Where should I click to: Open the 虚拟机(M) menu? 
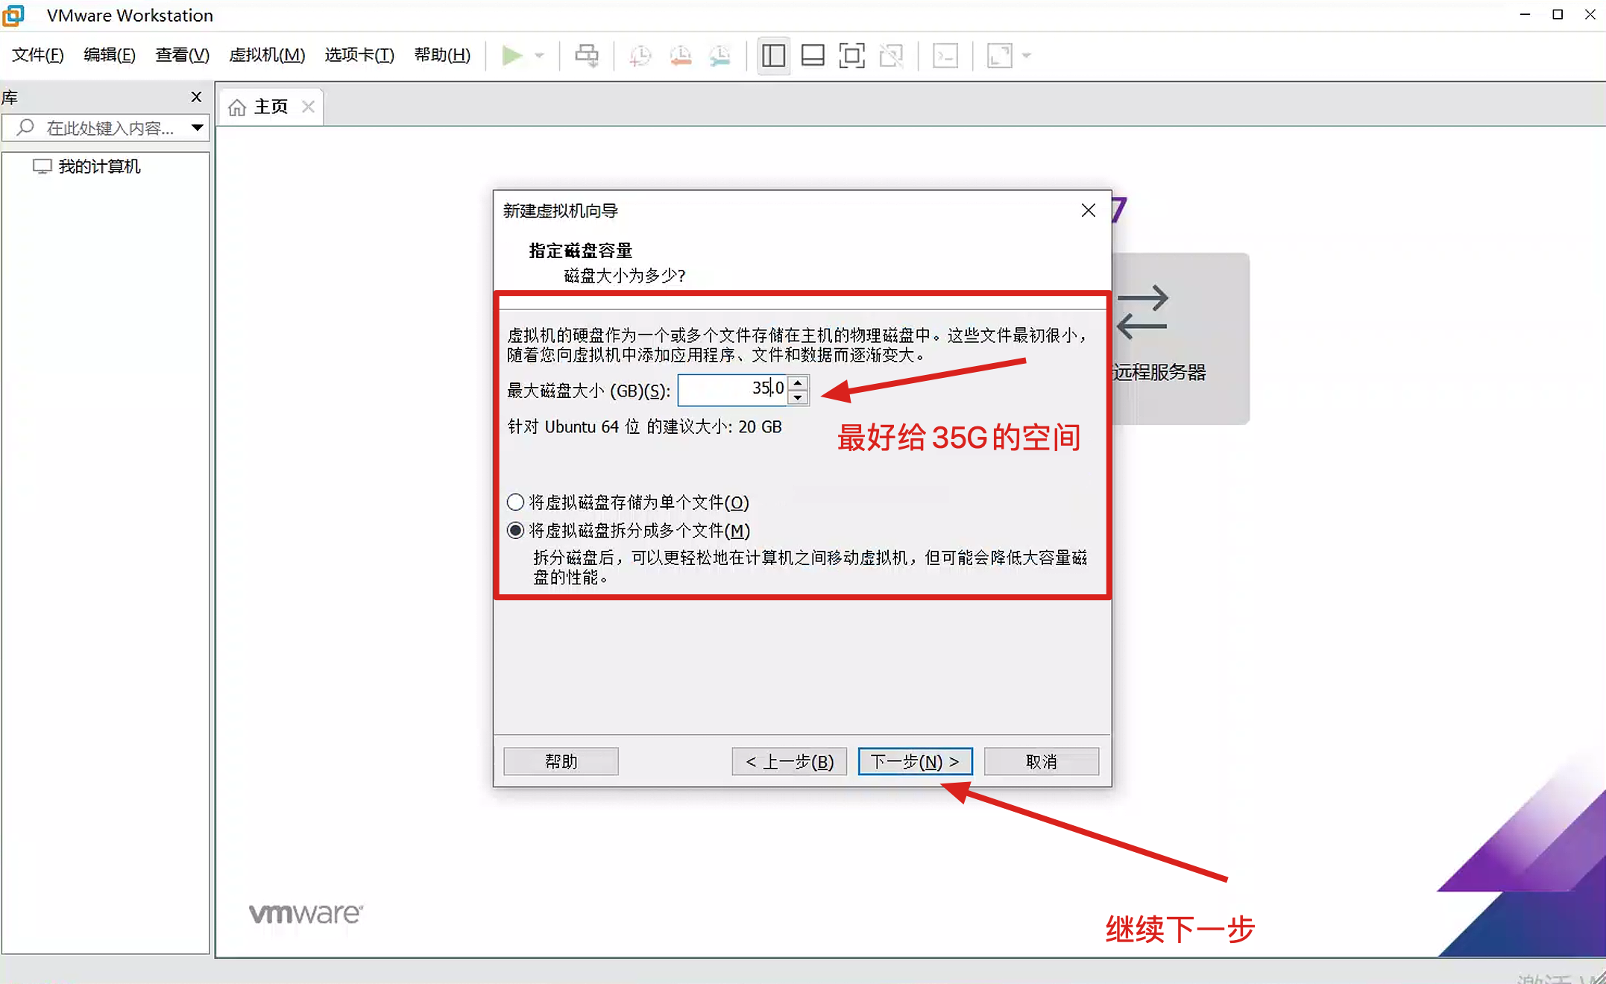point(267,54)
